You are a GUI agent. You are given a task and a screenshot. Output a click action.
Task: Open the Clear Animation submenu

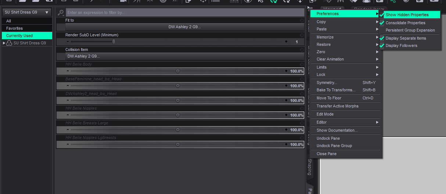click(x=346, y=59)
